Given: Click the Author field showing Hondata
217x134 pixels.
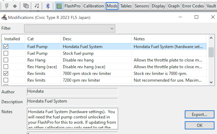Looking at the screenshot, I should point(72,92).
